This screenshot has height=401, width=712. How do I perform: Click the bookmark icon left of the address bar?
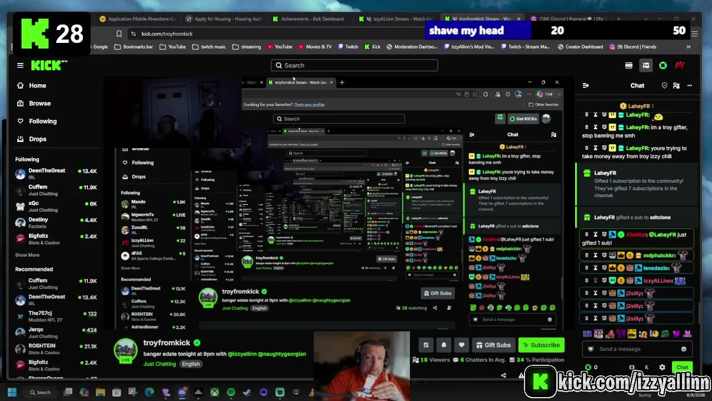tap(119, 34)
